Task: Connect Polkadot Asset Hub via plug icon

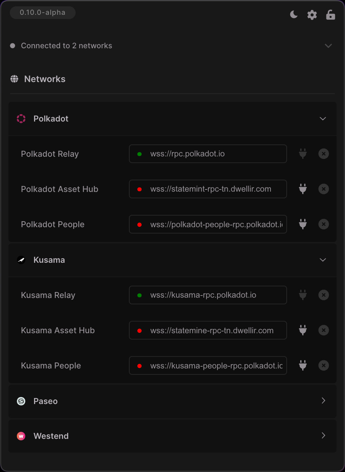Action: coord(303,189)
